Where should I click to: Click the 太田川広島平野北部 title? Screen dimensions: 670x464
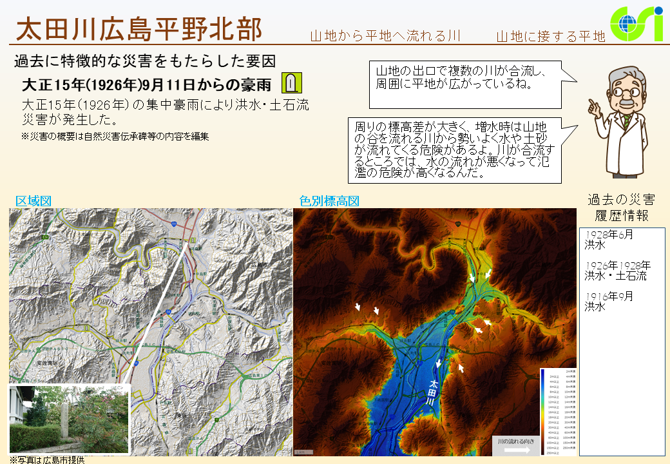(139, 29)
